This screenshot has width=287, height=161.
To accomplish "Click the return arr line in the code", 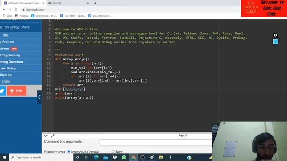I will [x=73, y=85].
